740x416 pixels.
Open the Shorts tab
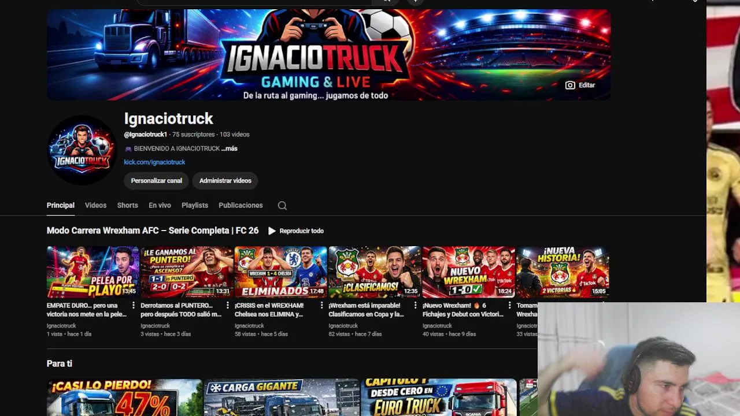(x=127, y=205)
